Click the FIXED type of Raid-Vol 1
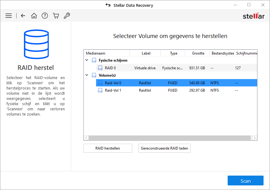270x190 pixels. tap(172, 90)
